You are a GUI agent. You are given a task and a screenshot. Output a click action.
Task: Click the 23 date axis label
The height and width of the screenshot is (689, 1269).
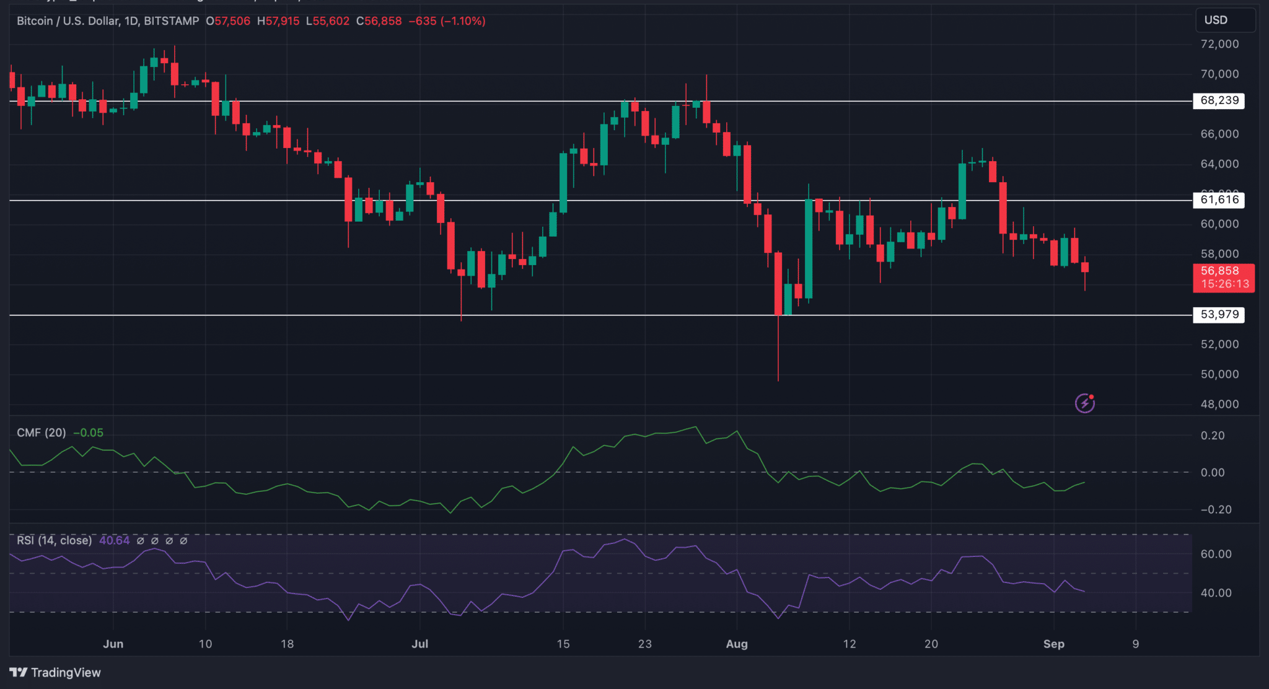coord(644,644)
